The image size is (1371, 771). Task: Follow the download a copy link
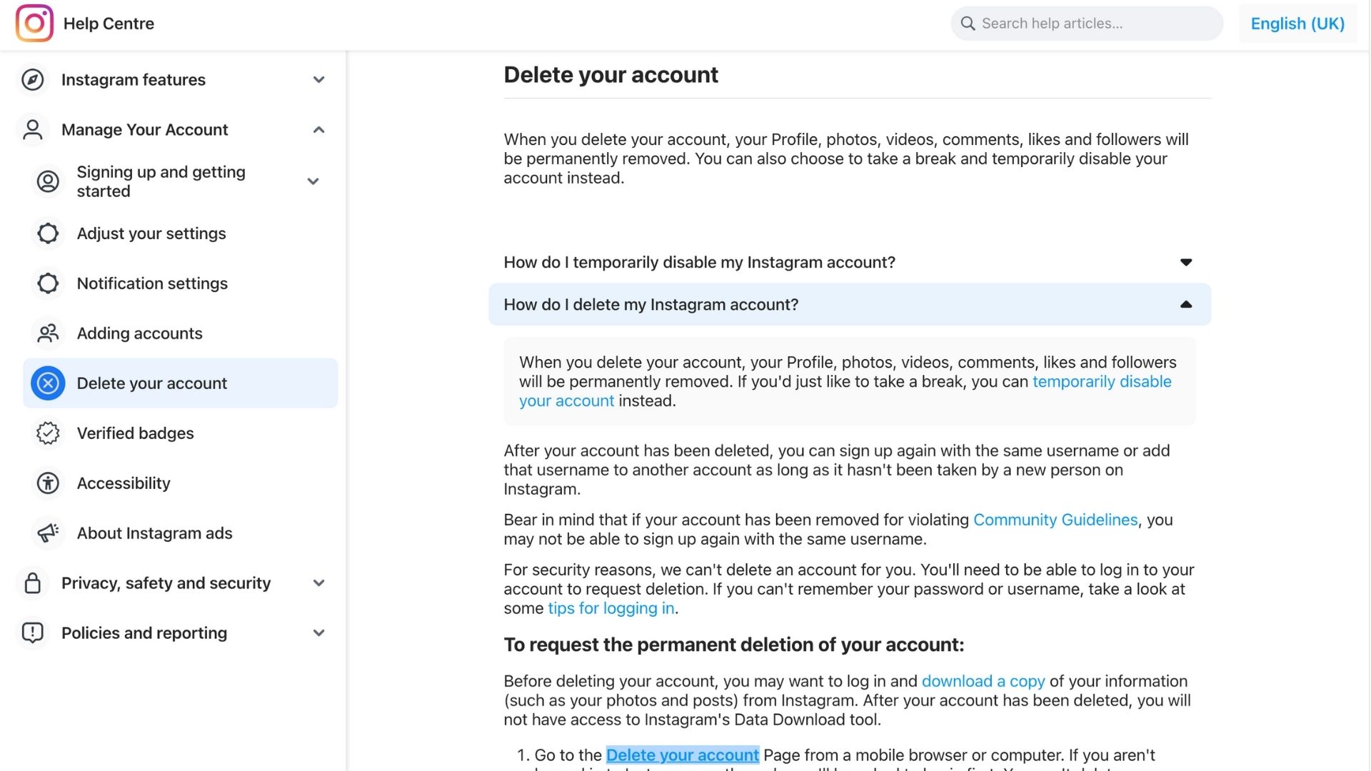(983, 681)
